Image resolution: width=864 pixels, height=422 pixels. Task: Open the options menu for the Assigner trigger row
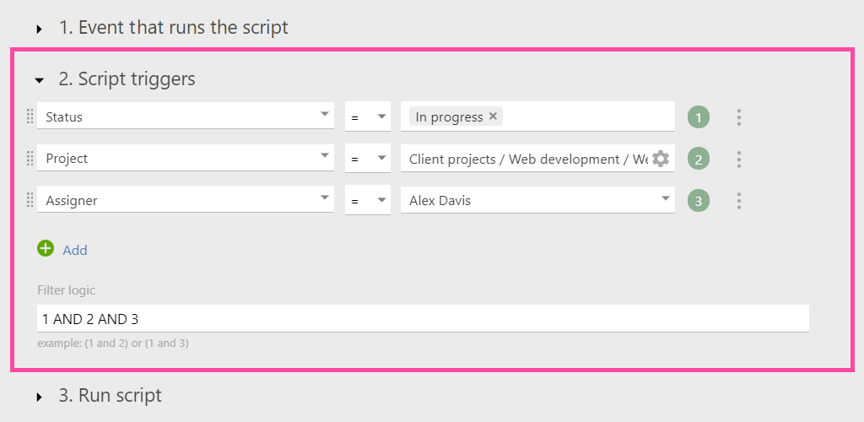coord(739,201)
